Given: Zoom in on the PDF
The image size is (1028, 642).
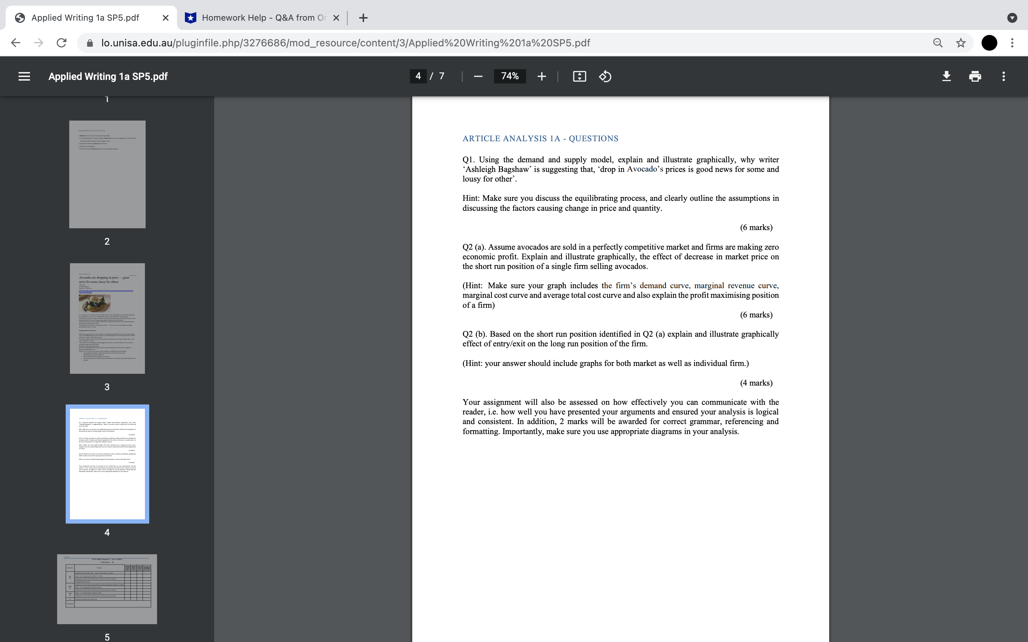Looking at the screenshot, I should 541,76.
